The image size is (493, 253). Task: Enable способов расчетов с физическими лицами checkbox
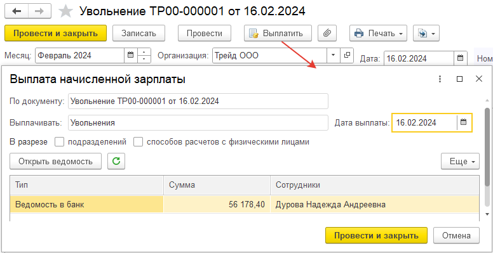coord(138,142)
